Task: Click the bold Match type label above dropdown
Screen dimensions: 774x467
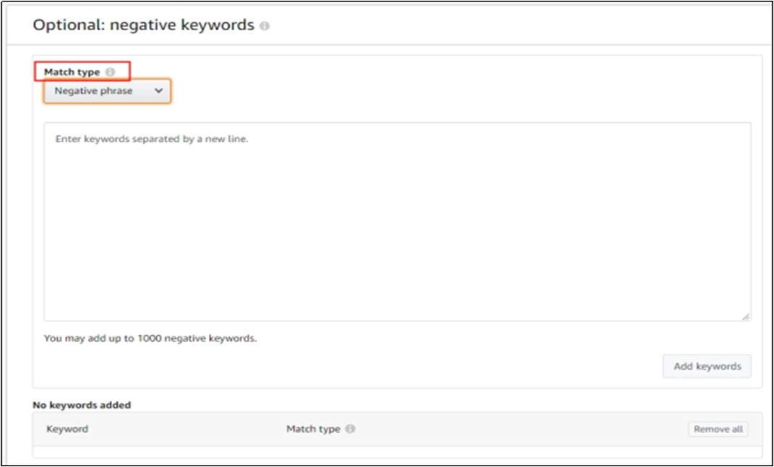Action: pos(72,72)
